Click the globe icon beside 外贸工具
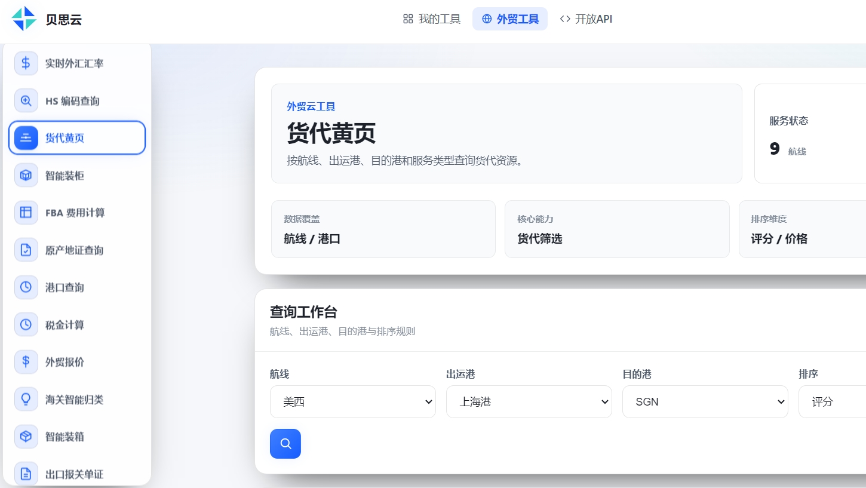 [x=487, y=19]
